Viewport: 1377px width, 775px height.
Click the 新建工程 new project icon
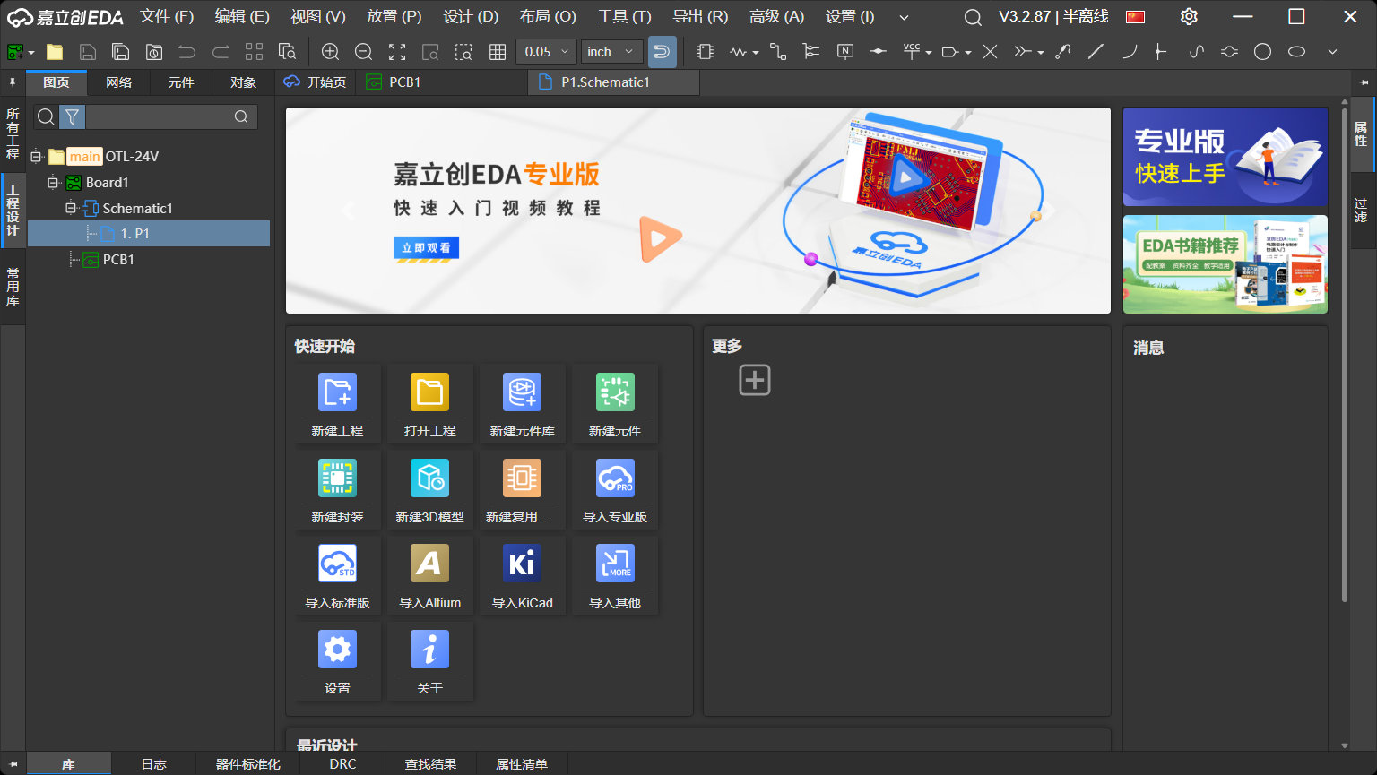337,392
